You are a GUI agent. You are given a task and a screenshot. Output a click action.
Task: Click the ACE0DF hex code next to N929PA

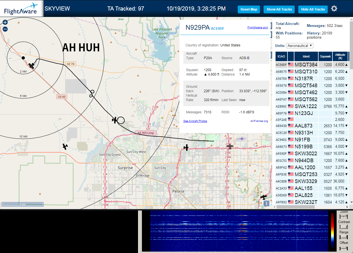click(x=217, y=28)
